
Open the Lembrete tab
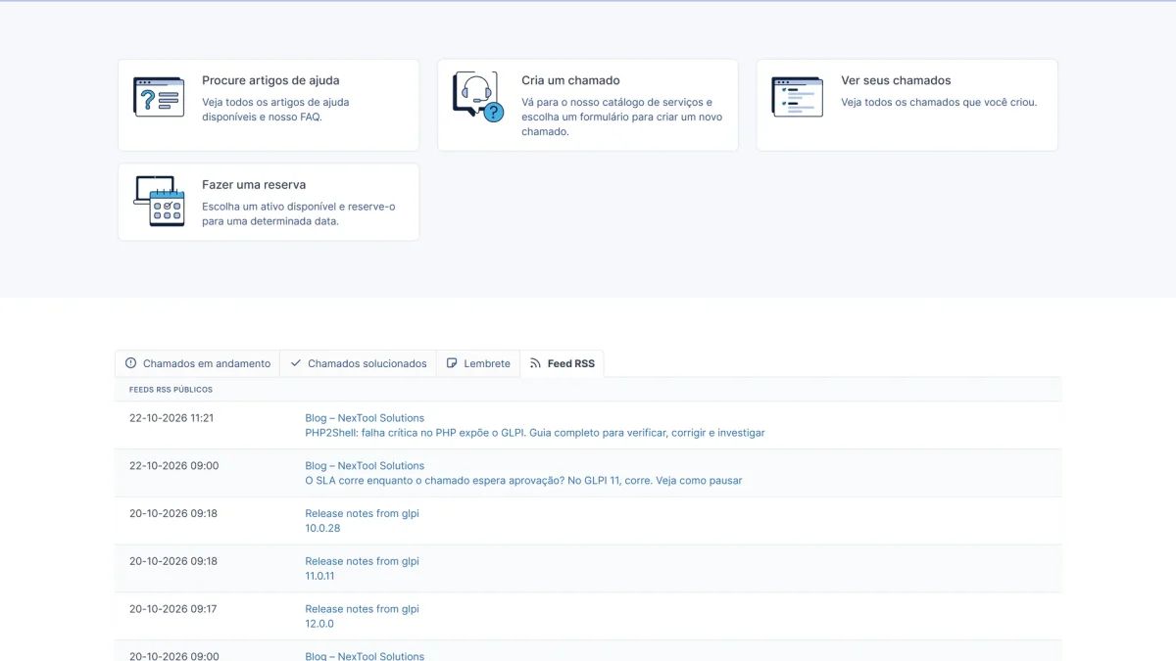point(478,363)
